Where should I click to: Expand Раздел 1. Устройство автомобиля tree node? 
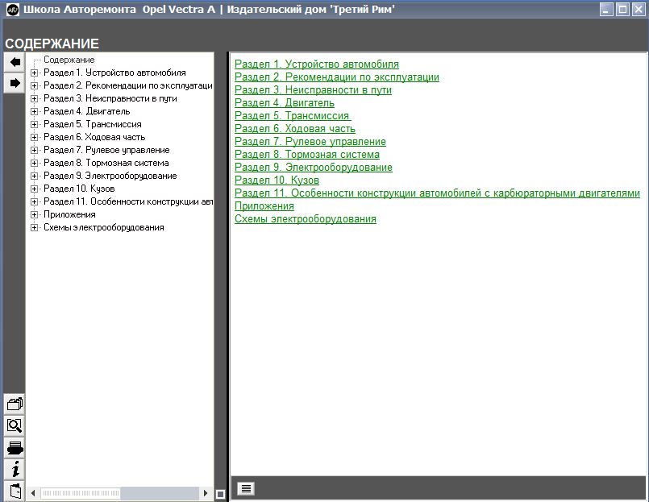click(35, 73)
